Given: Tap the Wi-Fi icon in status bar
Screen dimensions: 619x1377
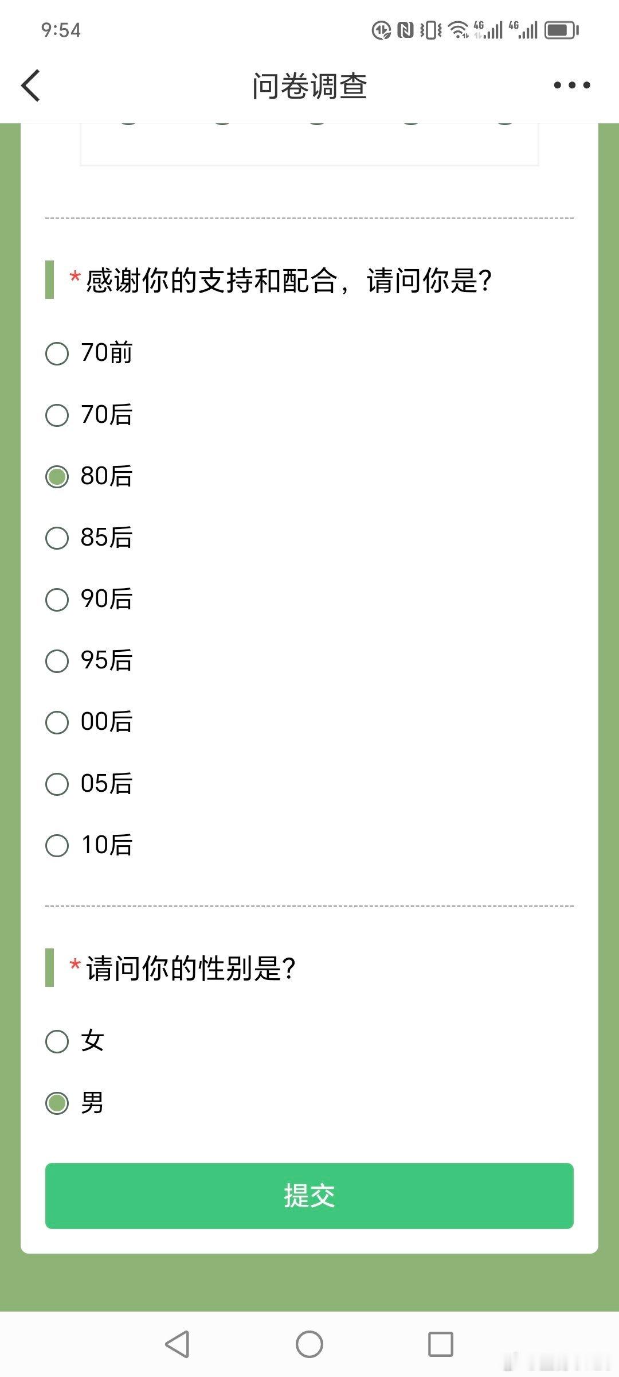Looking at the screenshot, I should (459, 30).
